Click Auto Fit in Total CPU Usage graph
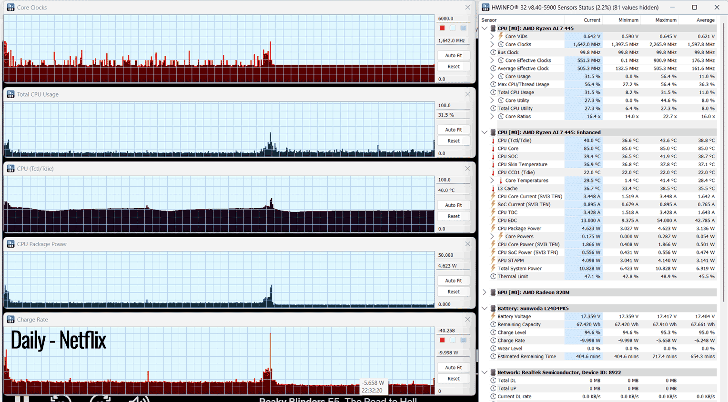The width and height of the screenshot is (728, 402). [x=454, y=130]
